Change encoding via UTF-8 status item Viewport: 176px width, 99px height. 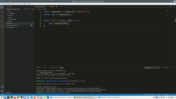[158, 95]
